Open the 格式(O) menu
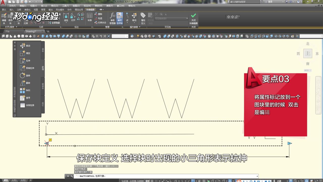Screen dimensions: 323x182 point(55,6)
